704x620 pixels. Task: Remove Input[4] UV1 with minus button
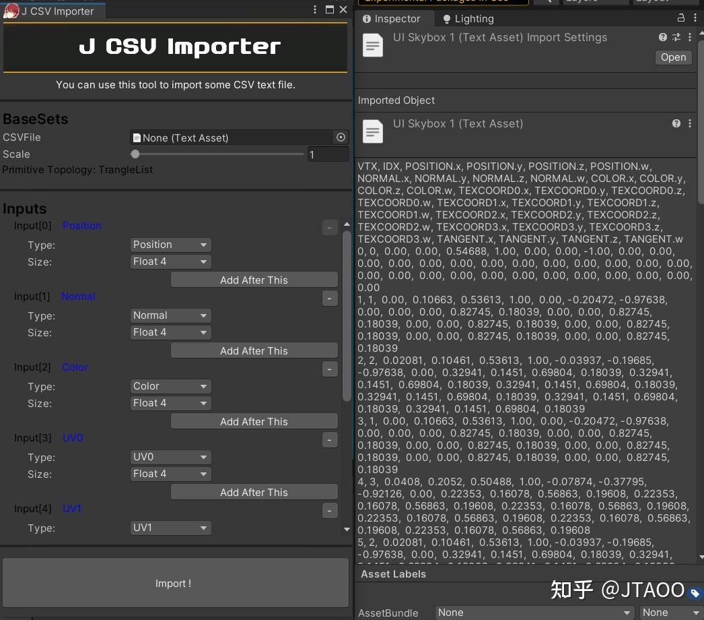click(x=330, y=511)
